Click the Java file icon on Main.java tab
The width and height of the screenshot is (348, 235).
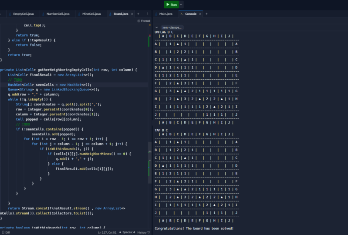[x=156, y=14]
